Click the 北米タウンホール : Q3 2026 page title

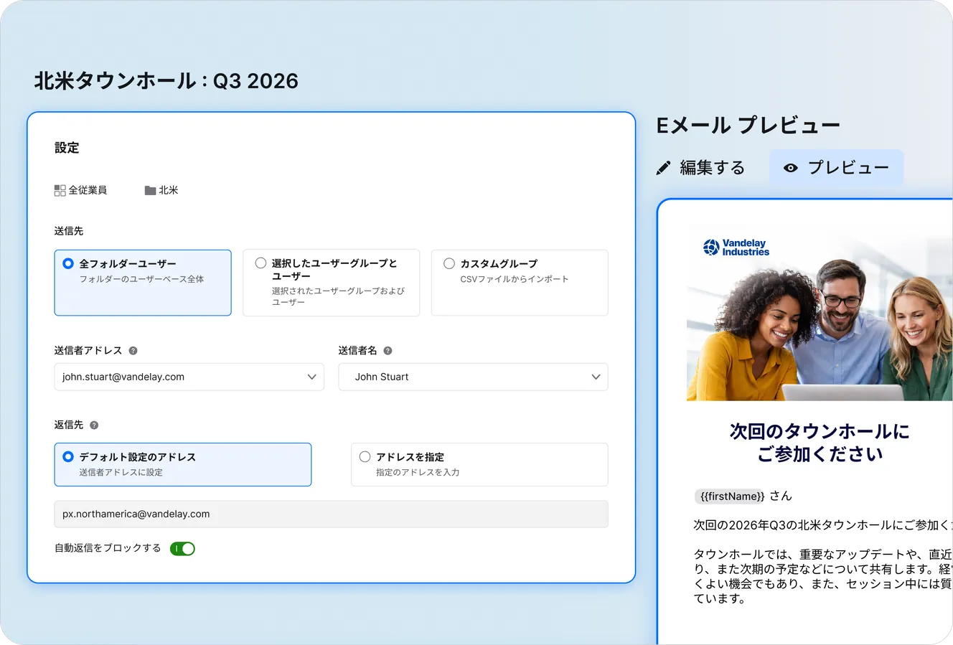point(166,81)
